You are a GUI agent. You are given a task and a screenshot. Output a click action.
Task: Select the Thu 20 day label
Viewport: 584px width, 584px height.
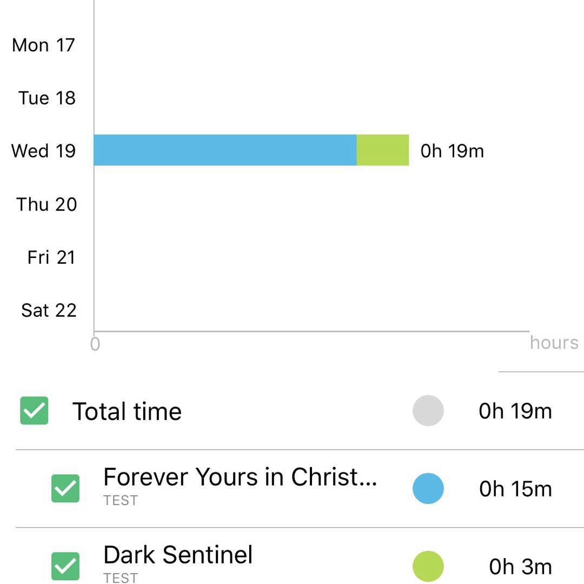tap(47, 204)
